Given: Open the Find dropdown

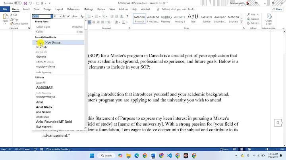Looking at the screenshot, I should [x=257, y=15].
